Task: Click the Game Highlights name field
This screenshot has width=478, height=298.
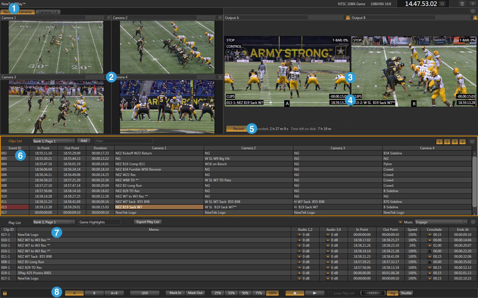Action: point(99,222)
